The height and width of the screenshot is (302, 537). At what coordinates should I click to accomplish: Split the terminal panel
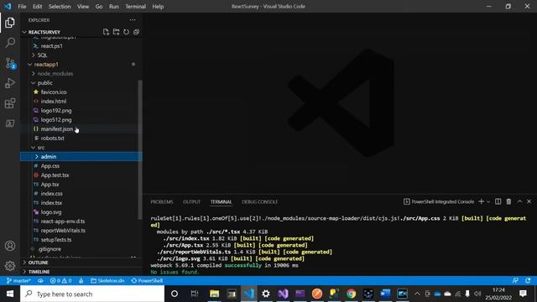(x=498, y=201)
